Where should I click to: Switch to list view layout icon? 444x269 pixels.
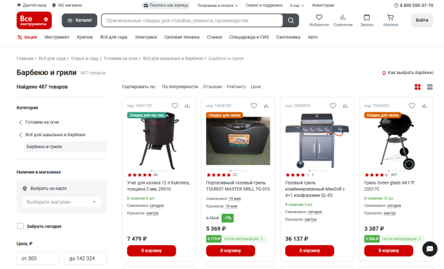coord(430,87)
